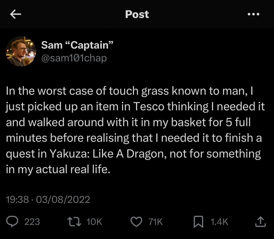Screen dimensions: 274x239
Task: Click the 19:38 post time
Action: tap(17, 199)
